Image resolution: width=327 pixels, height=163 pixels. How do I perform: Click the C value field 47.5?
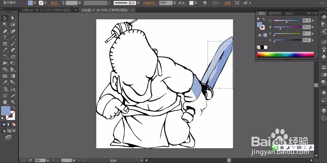[307, 20]
